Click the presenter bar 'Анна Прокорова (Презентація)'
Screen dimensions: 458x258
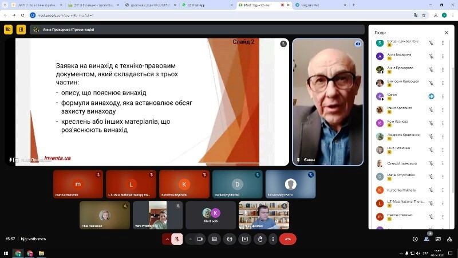197,30
